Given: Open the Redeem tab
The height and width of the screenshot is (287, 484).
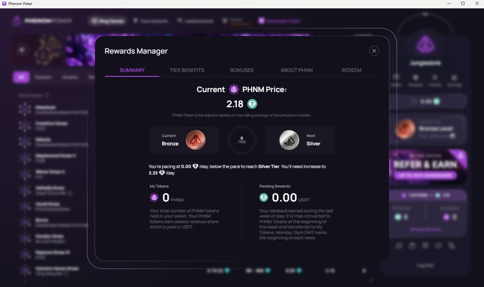Looking at the screenshot, I should pyautogui.click(x=351, y=70).
